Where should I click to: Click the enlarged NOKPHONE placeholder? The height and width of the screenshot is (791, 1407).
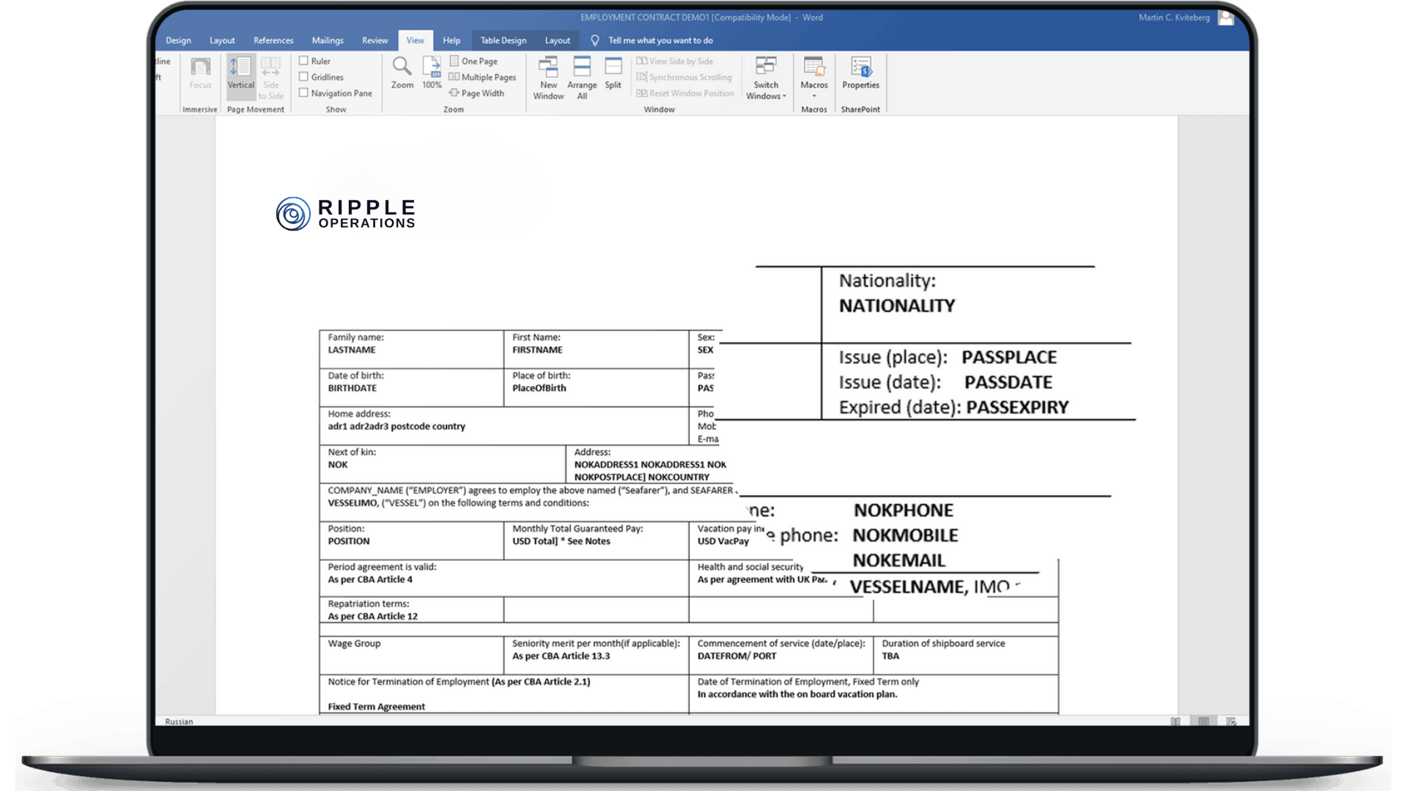(x=904, y=510)
